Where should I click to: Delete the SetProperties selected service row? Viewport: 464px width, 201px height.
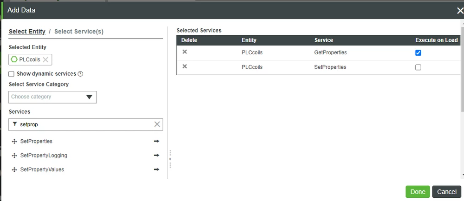pyautogui.click(x=185, y=66)
